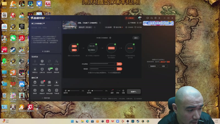Open the help icon beside OBS mode title
This screenshot has height=124, width=220.
(110, 38)
